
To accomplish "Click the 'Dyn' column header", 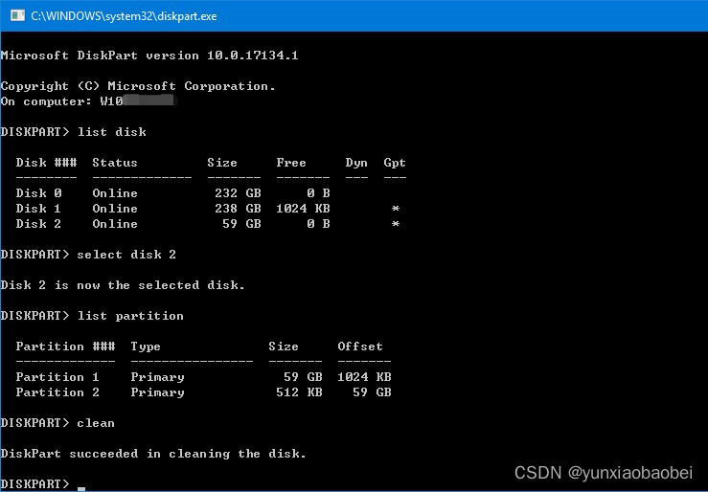I will pos(356,163).
